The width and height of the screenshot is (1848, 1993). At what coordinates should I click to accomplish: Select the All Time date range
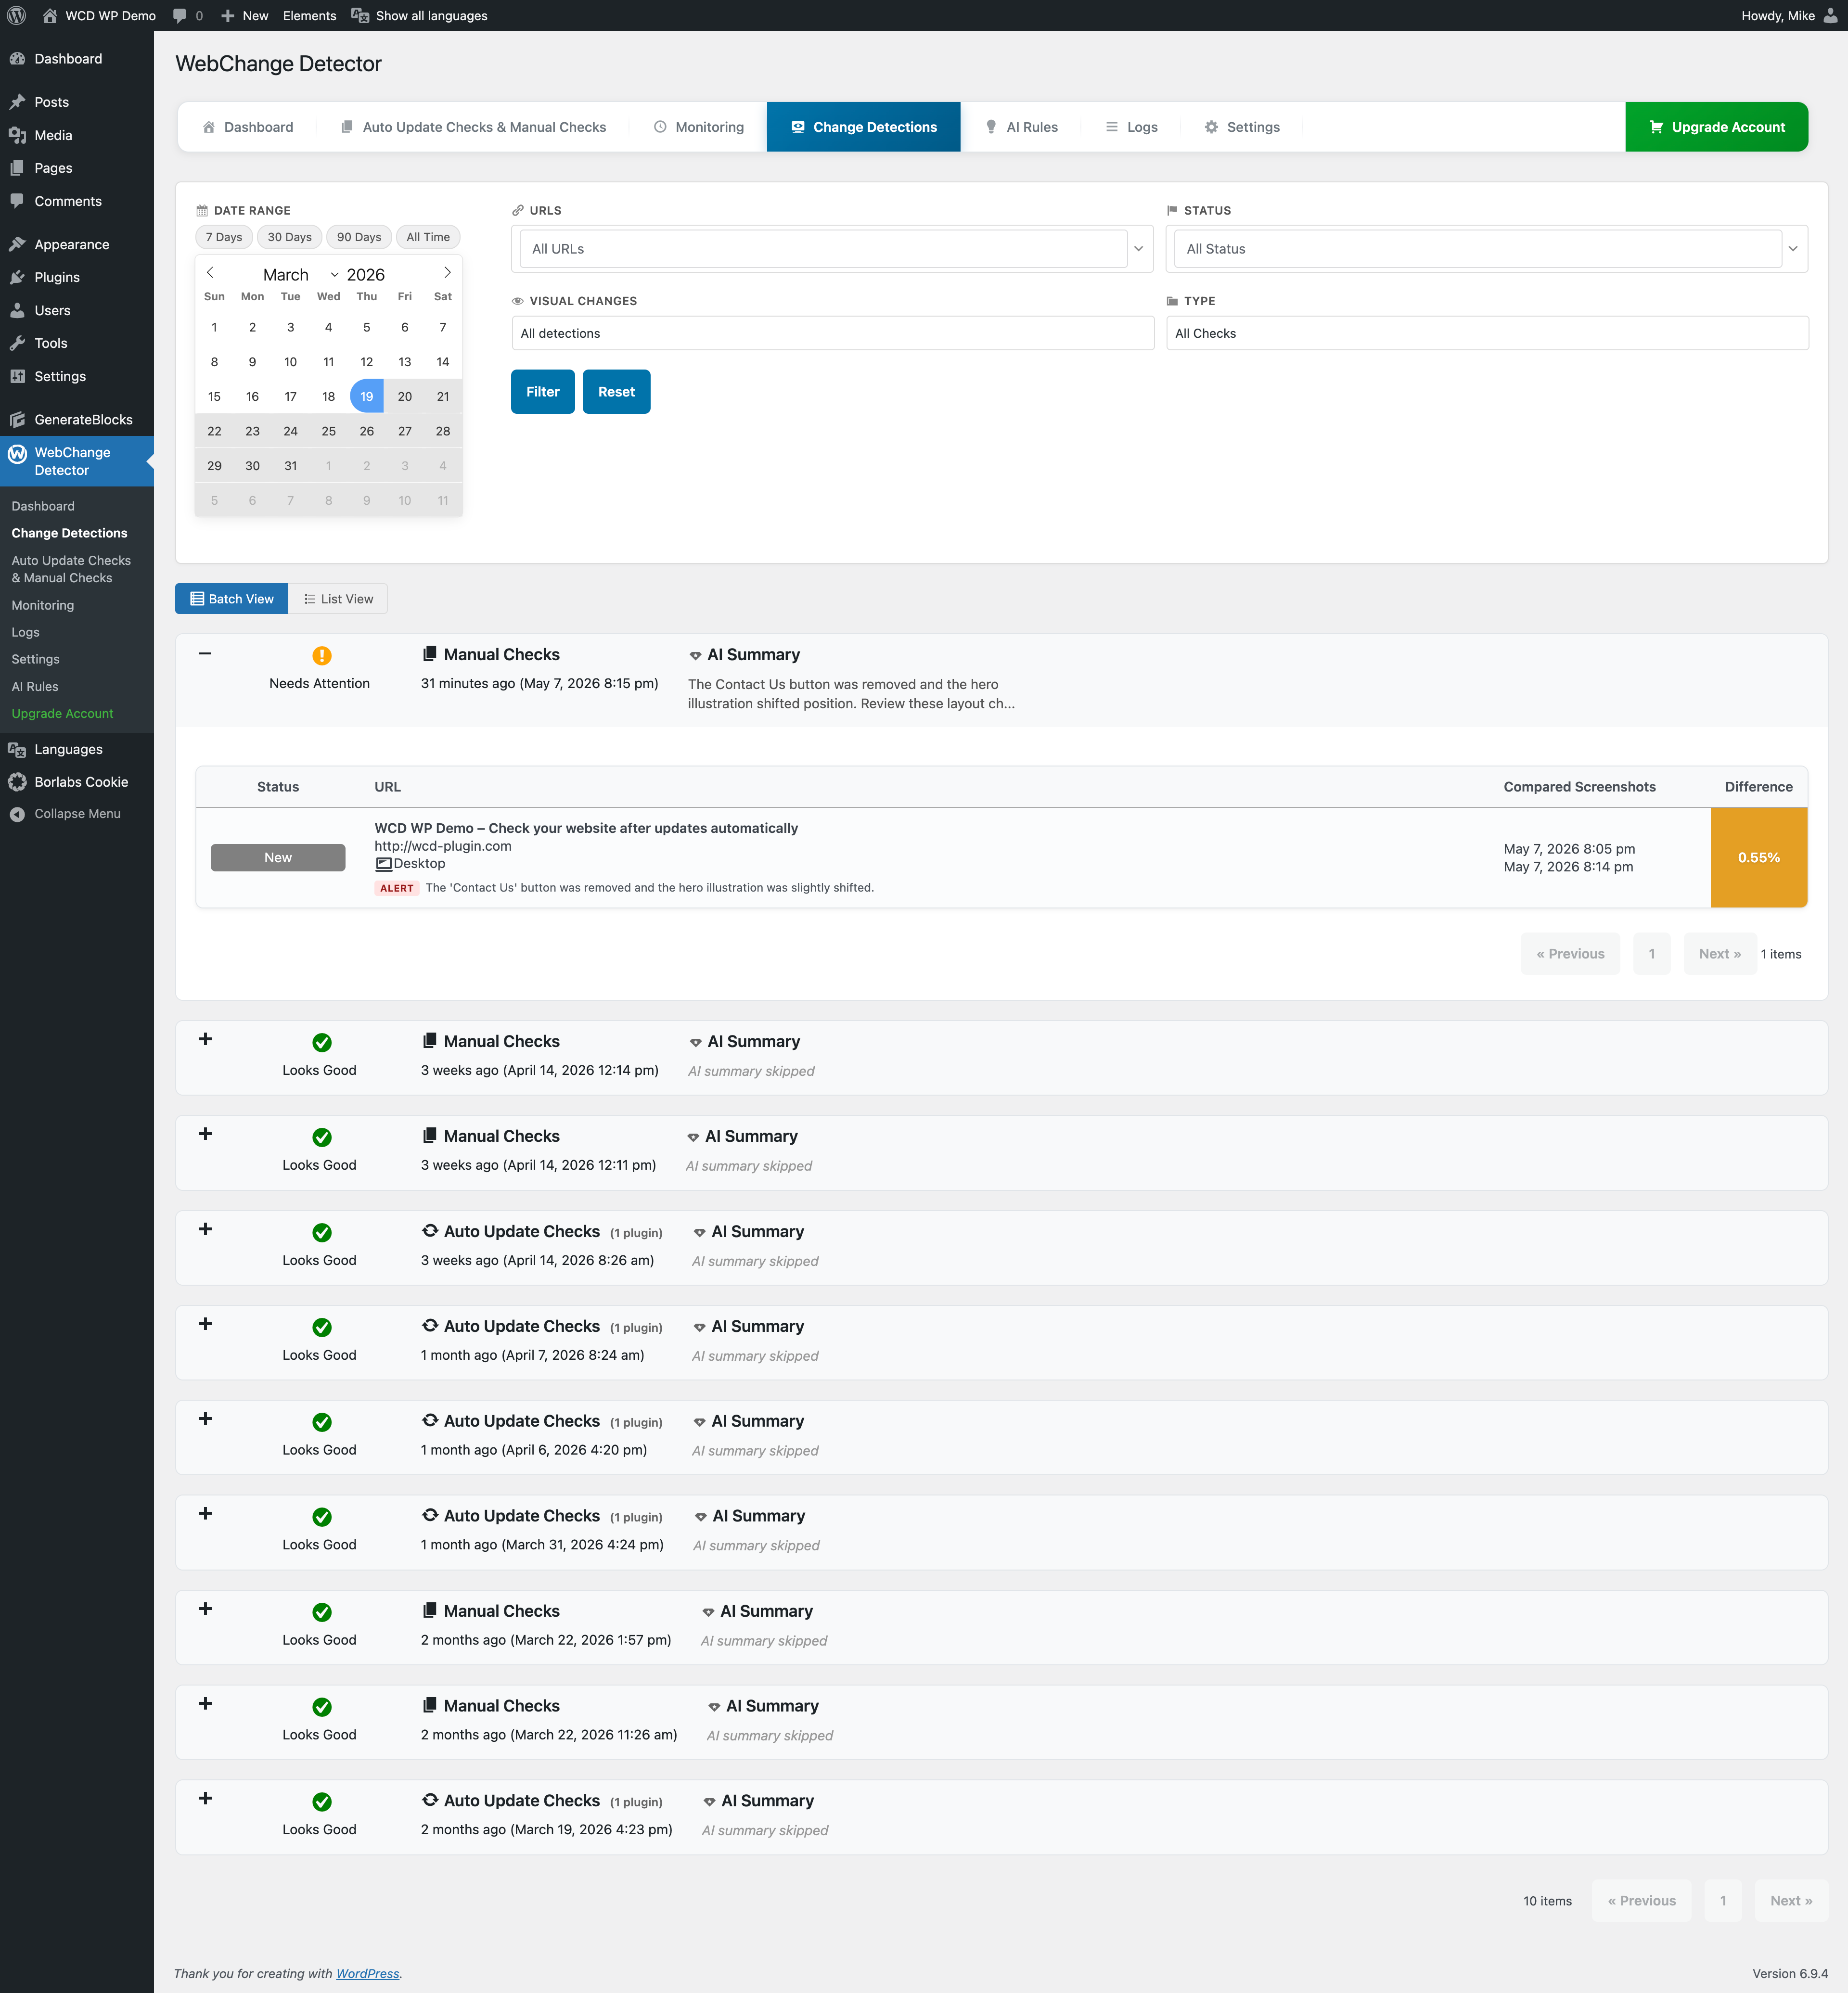[428, 237]
